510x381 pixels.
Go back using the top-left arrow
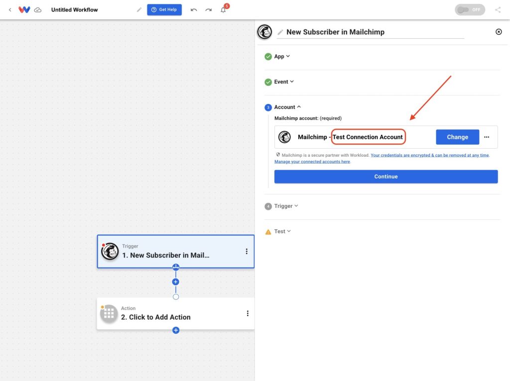pyautogui.click(x=10, y=10)
